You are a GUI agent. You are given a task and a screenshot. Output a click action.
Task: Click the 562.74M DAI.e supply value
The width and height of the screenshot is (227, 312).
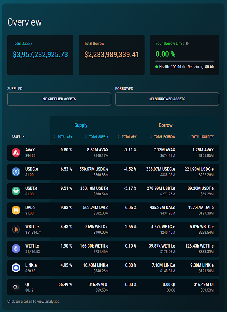pyautogui.click(x=96, y=208)
